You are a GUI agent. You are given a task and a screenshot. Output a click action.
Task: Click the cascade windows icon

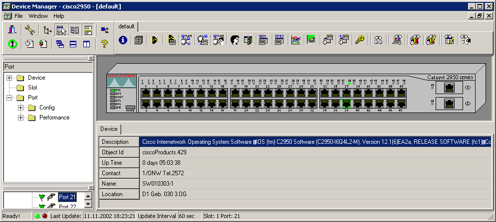click(60, 44)
